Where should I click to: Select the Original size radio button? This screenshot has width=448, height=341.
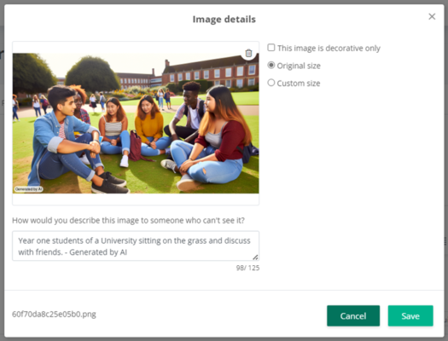click(x=271, y=65)
